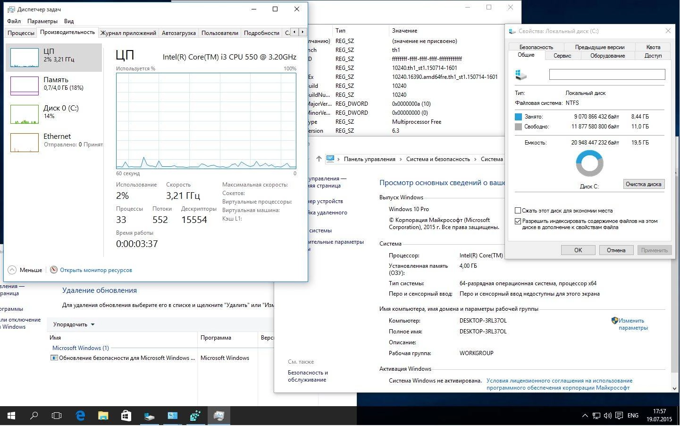The height and width of the screenshot is (426, 680).
Task: Switch to the Task Manager taskbar icon
Action: [218, 416]
